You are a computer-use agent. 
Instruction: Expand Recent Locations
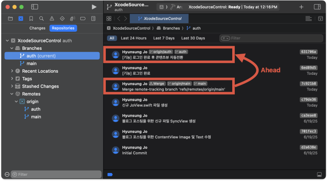click(x=12, y=71)
